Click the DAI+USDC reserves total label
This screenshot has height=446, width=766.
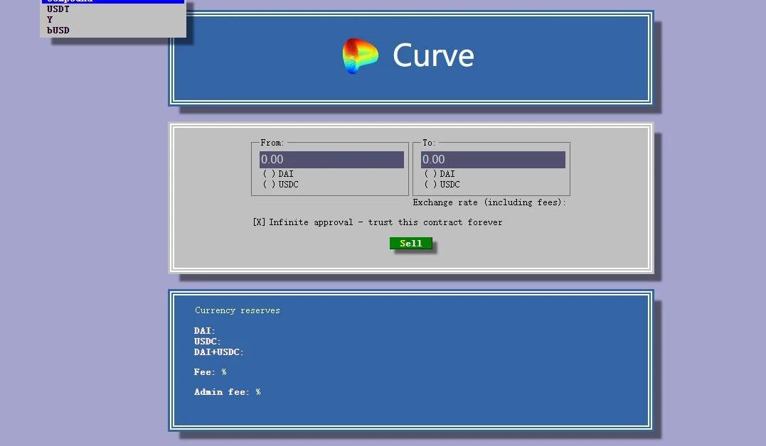[219, 352]
